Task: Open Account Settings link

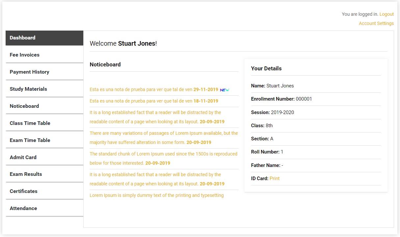Action: click(376, 23)
